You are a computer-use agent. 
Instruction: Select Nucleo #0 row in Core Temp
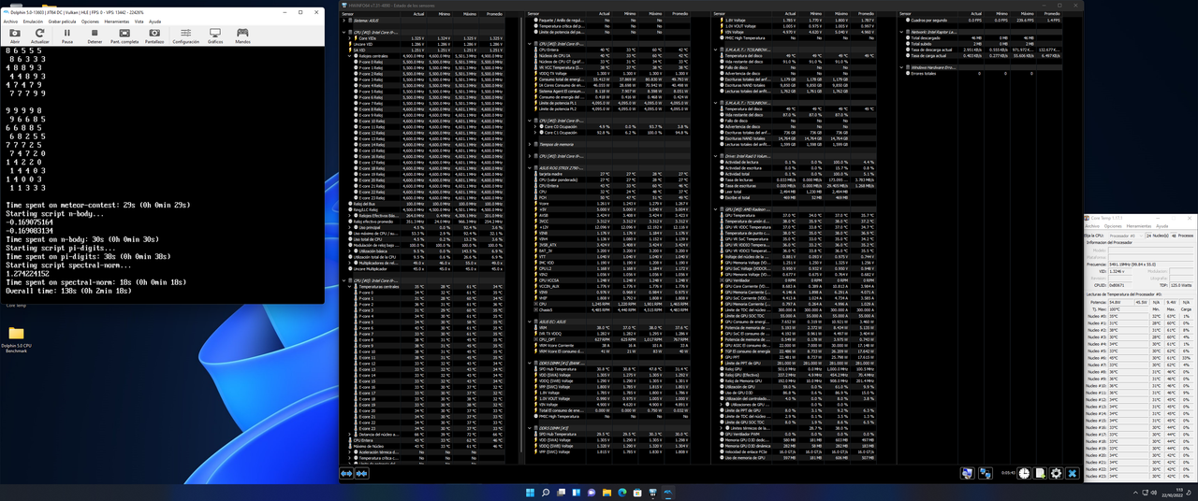[1139, 316]
